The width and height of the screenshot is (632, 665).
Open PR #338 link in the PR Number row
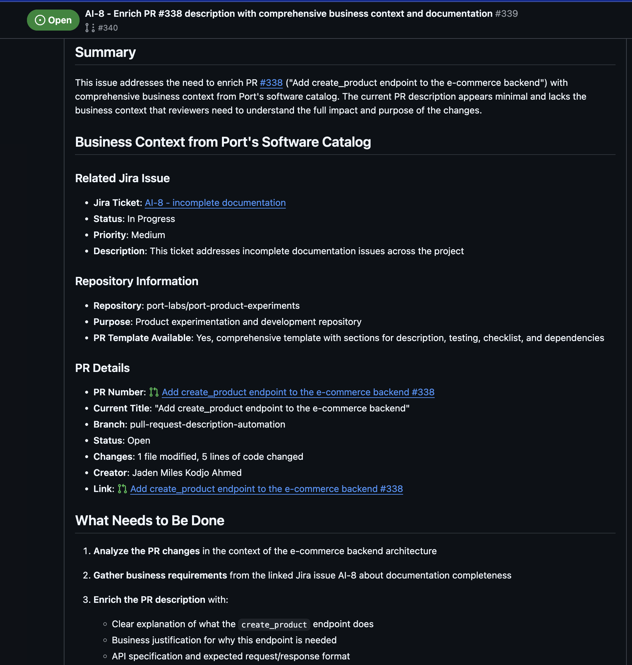(x=298, y=392)
